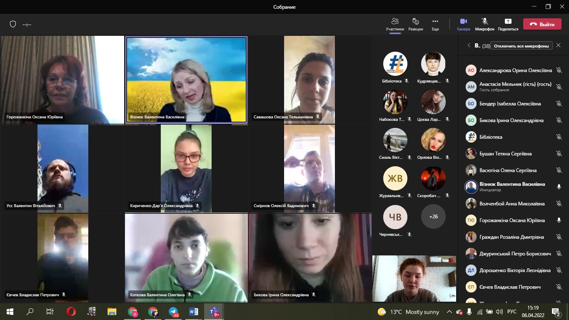Click the Візнюк Валентина Василівна video tile

[186, 80]
